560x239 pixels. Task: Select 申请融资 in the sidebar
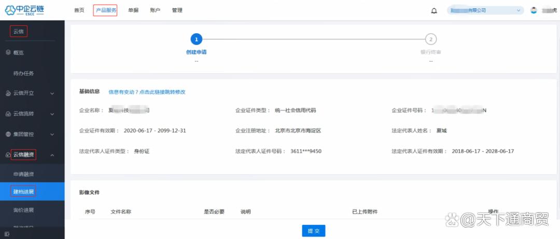23,174
